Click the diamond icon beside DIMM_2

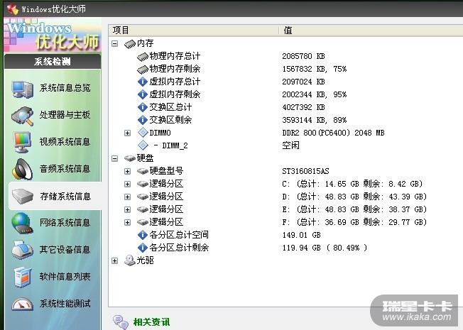[143, 145]
